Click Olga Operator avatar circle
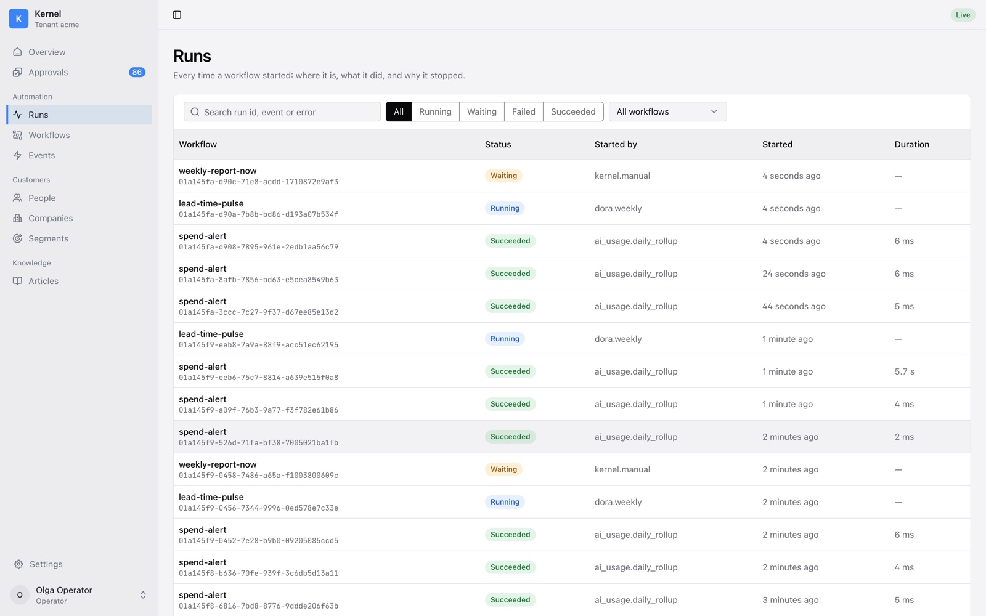The width and height of the screenshot is (986, 616). [x=20, y=595]
